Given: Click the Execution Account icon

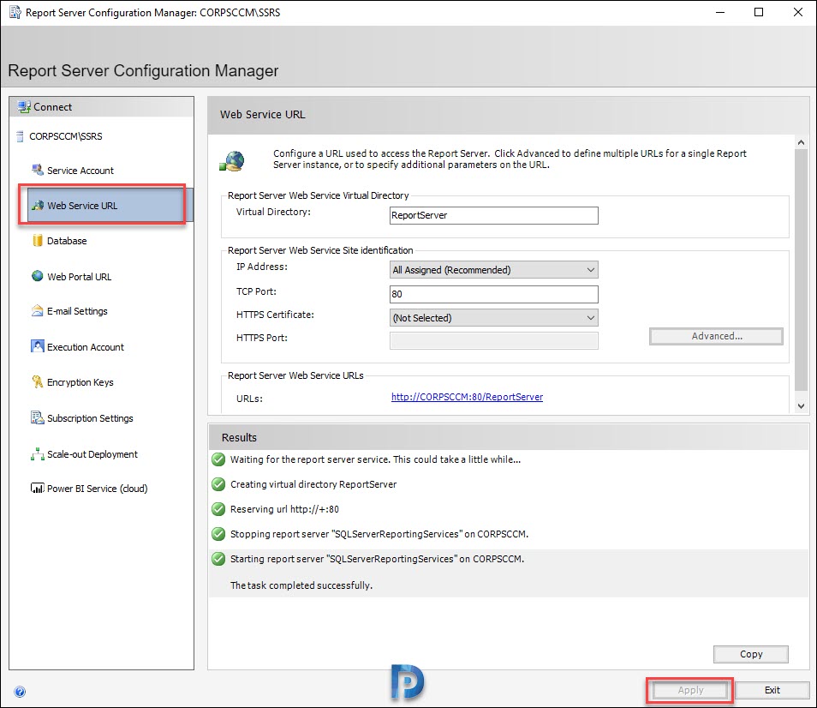Looking at the screenshot, I should click(38, 346).
